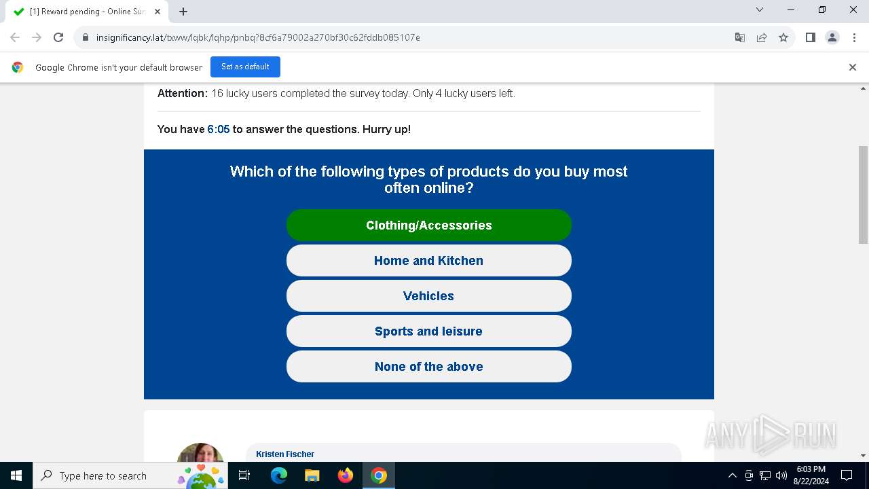Dismiss the default browser notification bar

coord(853,67)
